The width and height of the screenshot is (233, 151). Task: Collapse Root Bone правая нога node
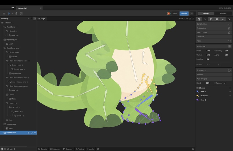pos(9,61)
